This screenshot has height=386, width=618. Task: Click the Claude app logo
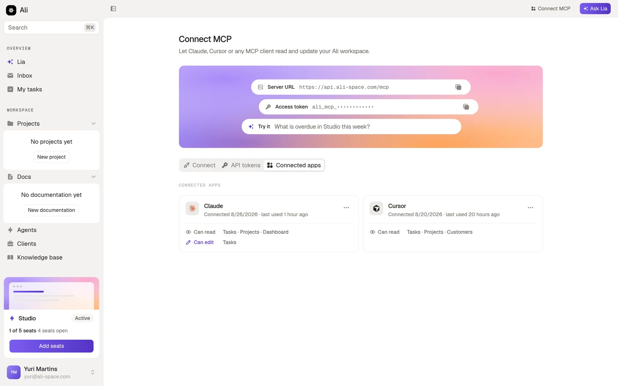(x=192, y=208)
